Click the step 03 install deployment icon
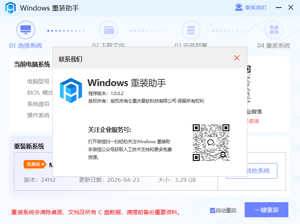 click(191, 30)
